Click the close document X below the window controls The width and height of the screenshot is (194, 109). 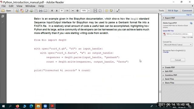pos(192,6)
